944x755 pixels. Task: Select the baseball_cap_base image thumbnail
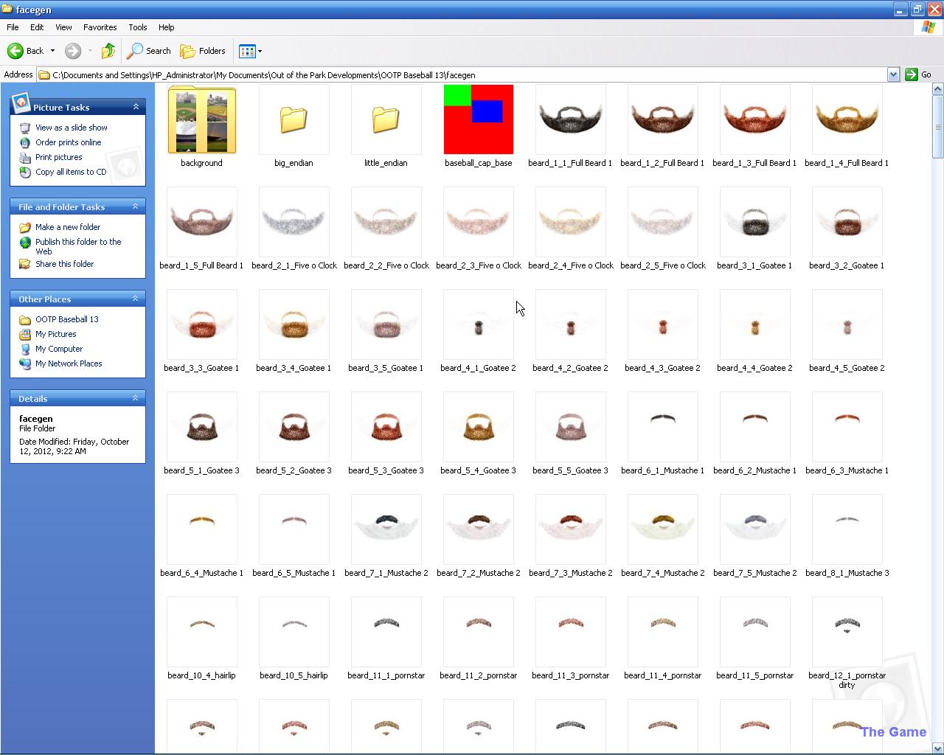[x=479, y=119]
